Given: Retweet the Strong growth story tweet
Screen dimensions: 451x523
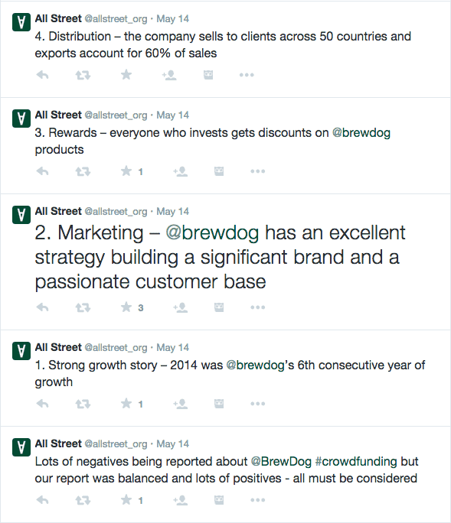Looking at the screenshot, I should pos(83,404).
